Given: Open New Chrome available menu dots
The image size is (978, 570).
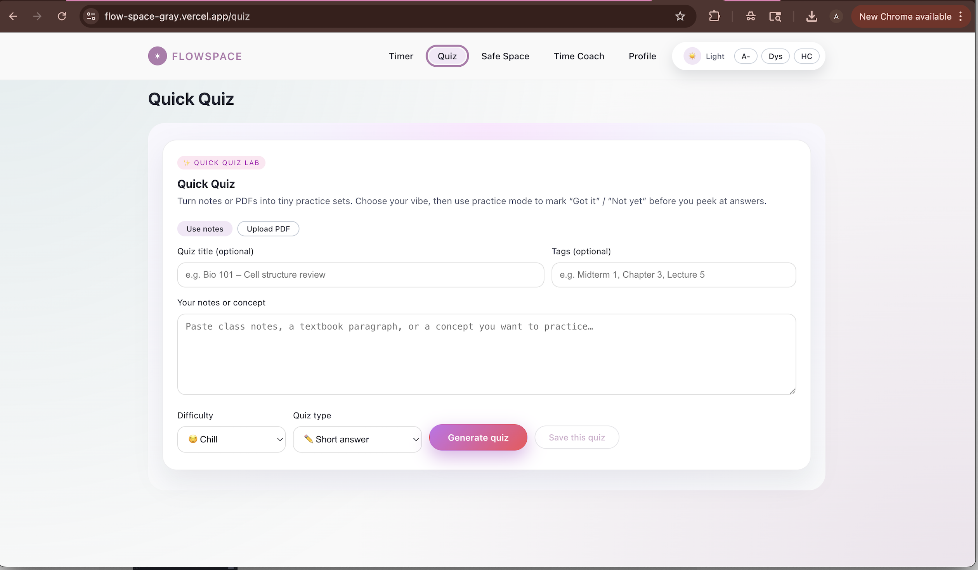Looking at the screenshot, I should tap(961, 16).
